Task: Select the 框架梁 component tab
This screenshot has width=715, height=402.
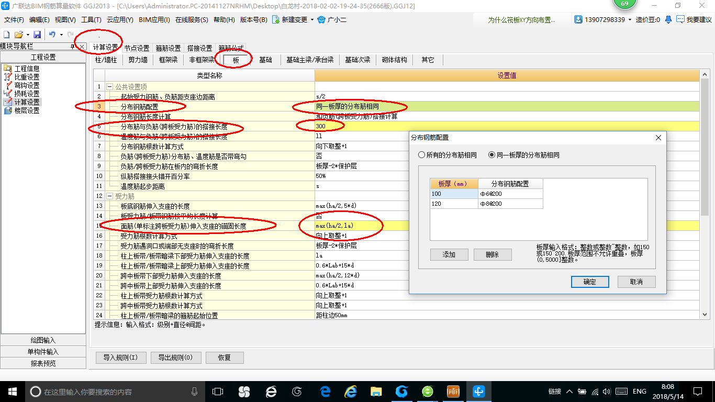Action: tap(168, 60)
